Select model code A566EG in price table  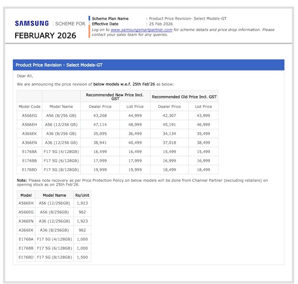[x=30, y=115]
